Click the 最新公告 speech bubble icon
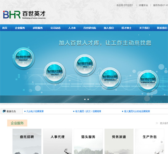 pyautogui.click(x=4, y=111)
